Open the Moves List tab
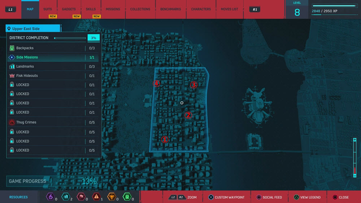Viewport: 361px width, 203px height. pos(229,9)
